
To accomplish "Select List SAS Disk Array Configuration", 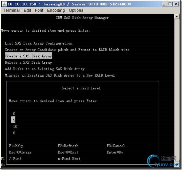I will coord(39,43).
